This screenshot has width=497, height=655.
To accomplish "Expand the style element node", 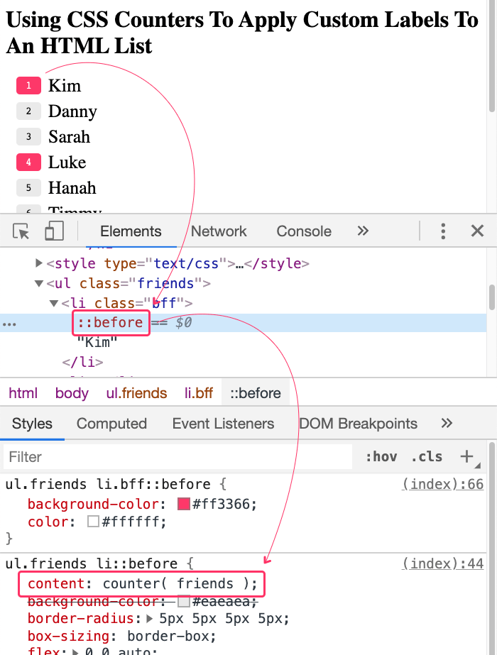I will [39, 263].
